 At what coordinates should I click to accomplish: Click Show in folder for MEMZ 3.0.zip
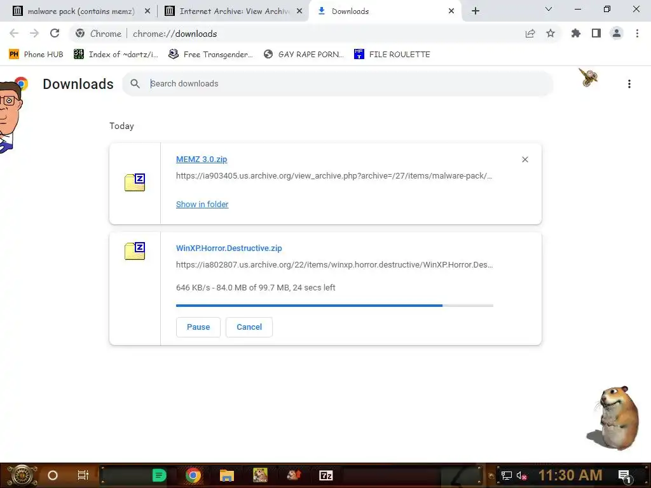pyautogui.click(x=202, y=204)
